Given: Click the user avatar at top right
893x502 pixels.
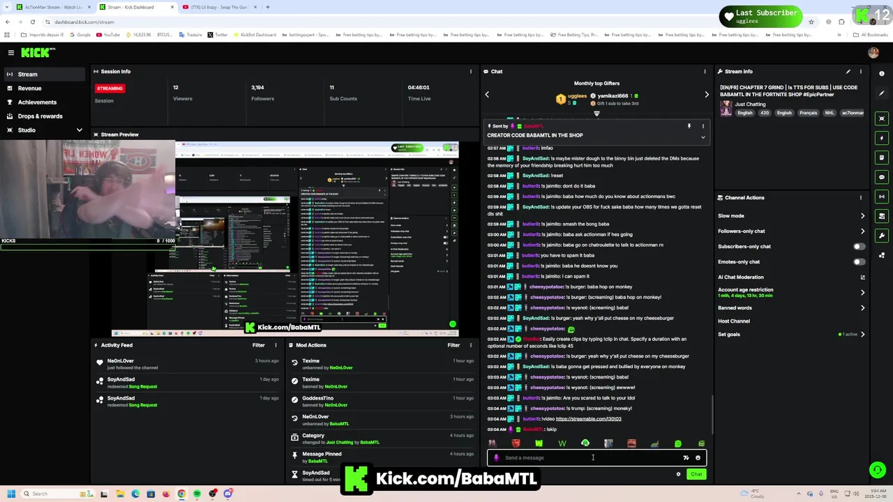Looking at the screenshot, I should coord(873,53).
